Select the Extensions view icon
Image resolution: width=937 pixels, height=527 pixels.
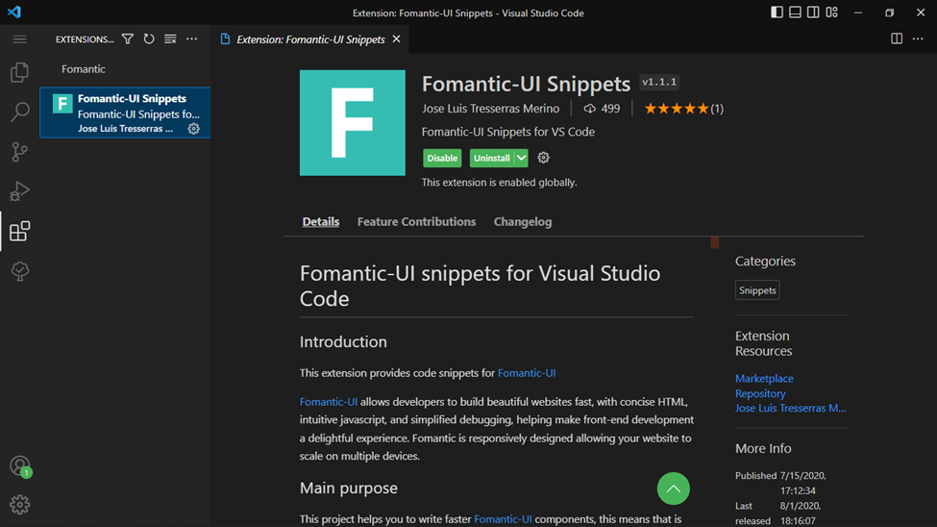point(20,231)
